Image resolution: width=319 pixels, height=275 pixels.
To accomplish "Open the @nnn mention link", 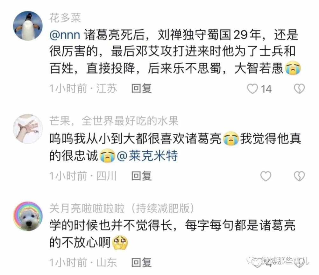I will 65,35.
